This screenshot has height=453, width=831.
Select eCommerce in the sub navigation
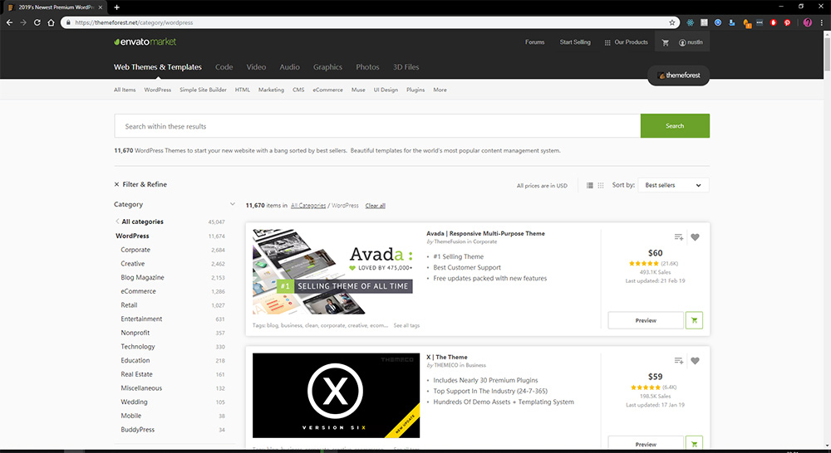327,90
